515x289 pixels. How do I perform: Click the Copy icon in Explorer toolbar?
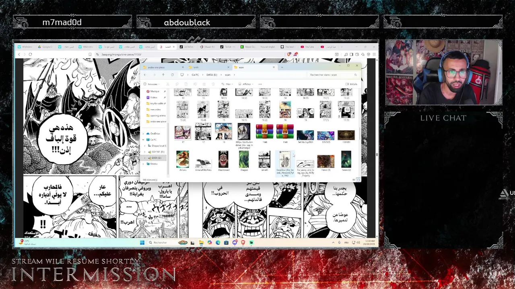177,84
